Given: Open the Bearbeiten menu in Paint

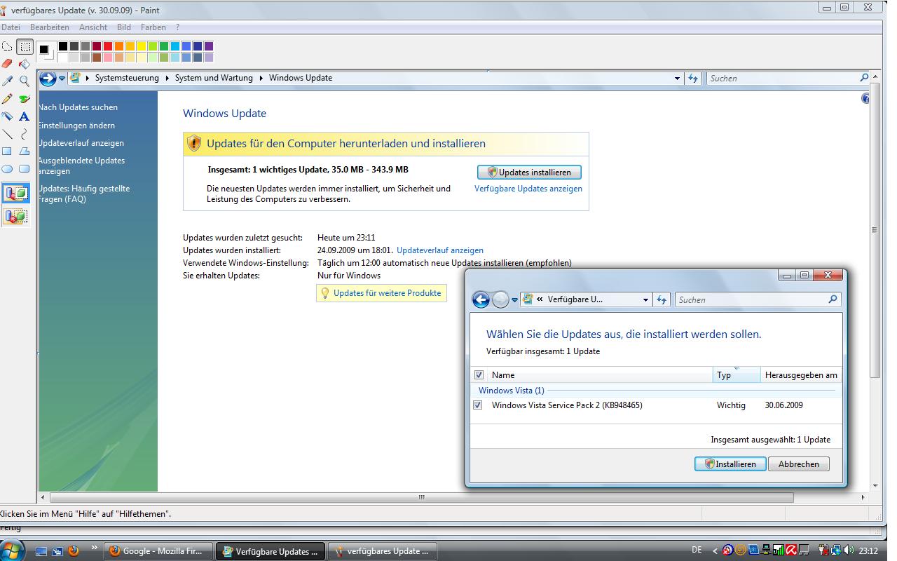Looking at the screenshot, I should tap(50, 27).
